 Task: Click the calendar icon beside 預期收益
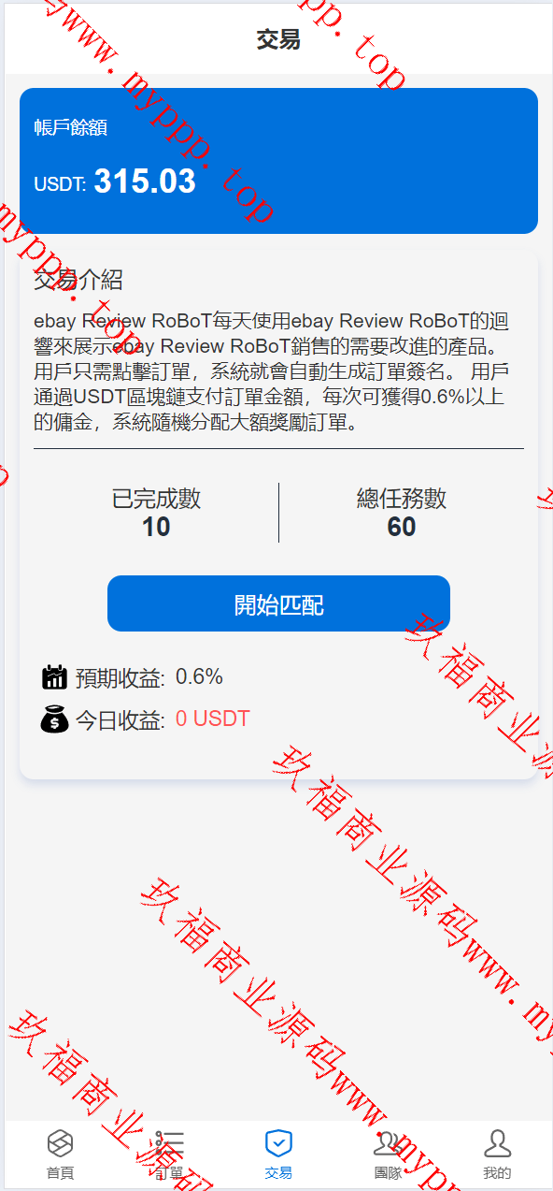tap(55, 677)
